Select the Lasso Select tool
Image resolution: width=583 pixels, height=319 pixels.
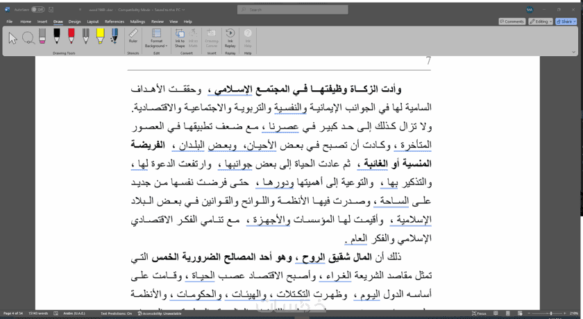click(x=28, y=37)
